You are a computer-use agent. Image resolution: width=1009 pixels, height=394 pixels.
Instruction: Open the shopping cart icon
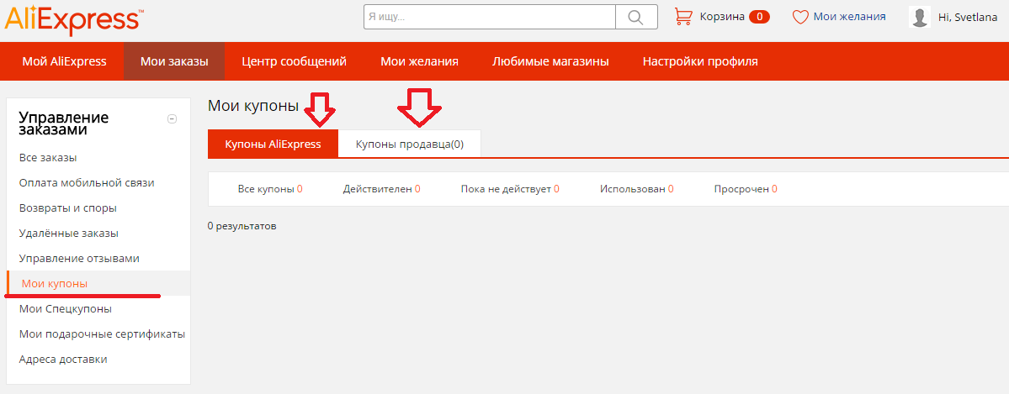(x=682, y=17)
